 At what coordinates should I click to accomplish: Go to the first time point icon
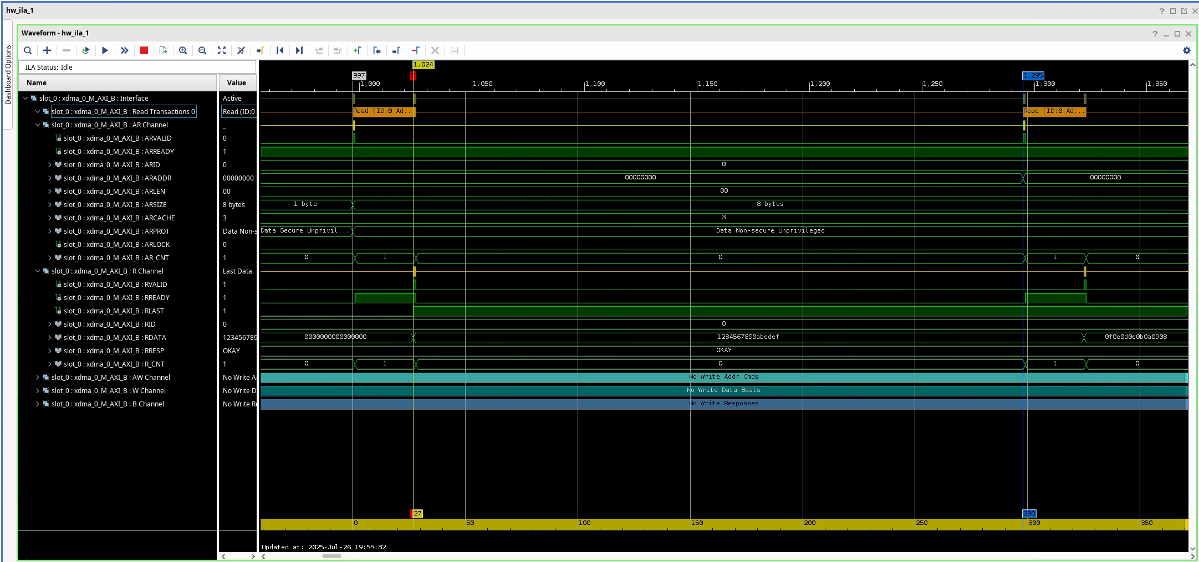[x=280, y=50]
